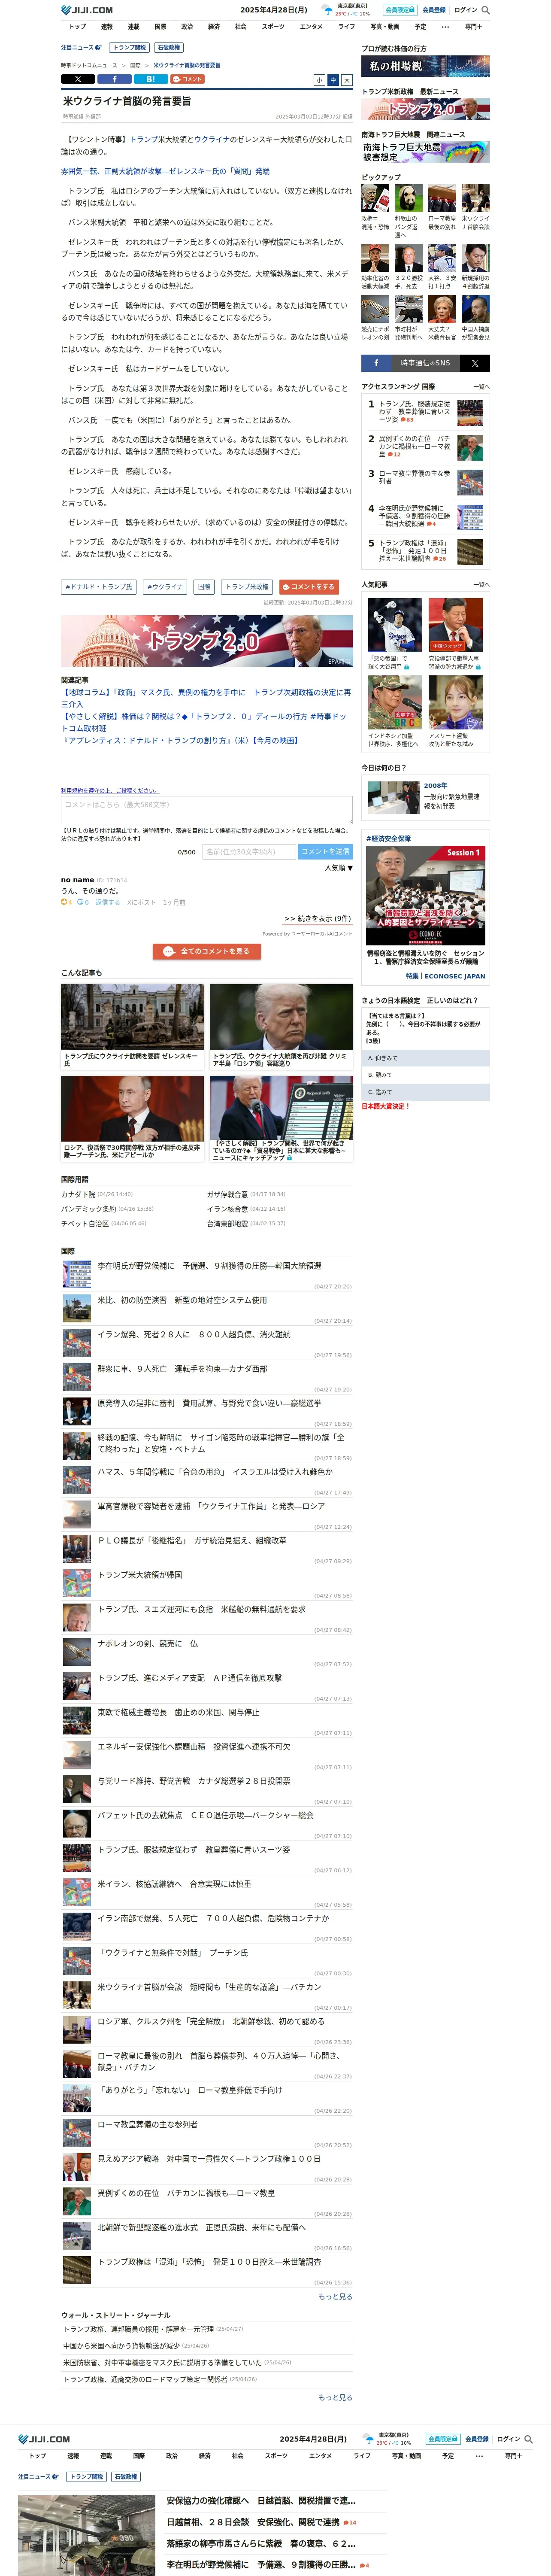Click the orange コメント button beside share icons
This screenshot has height=2576, width=551.
click(187, 78)
